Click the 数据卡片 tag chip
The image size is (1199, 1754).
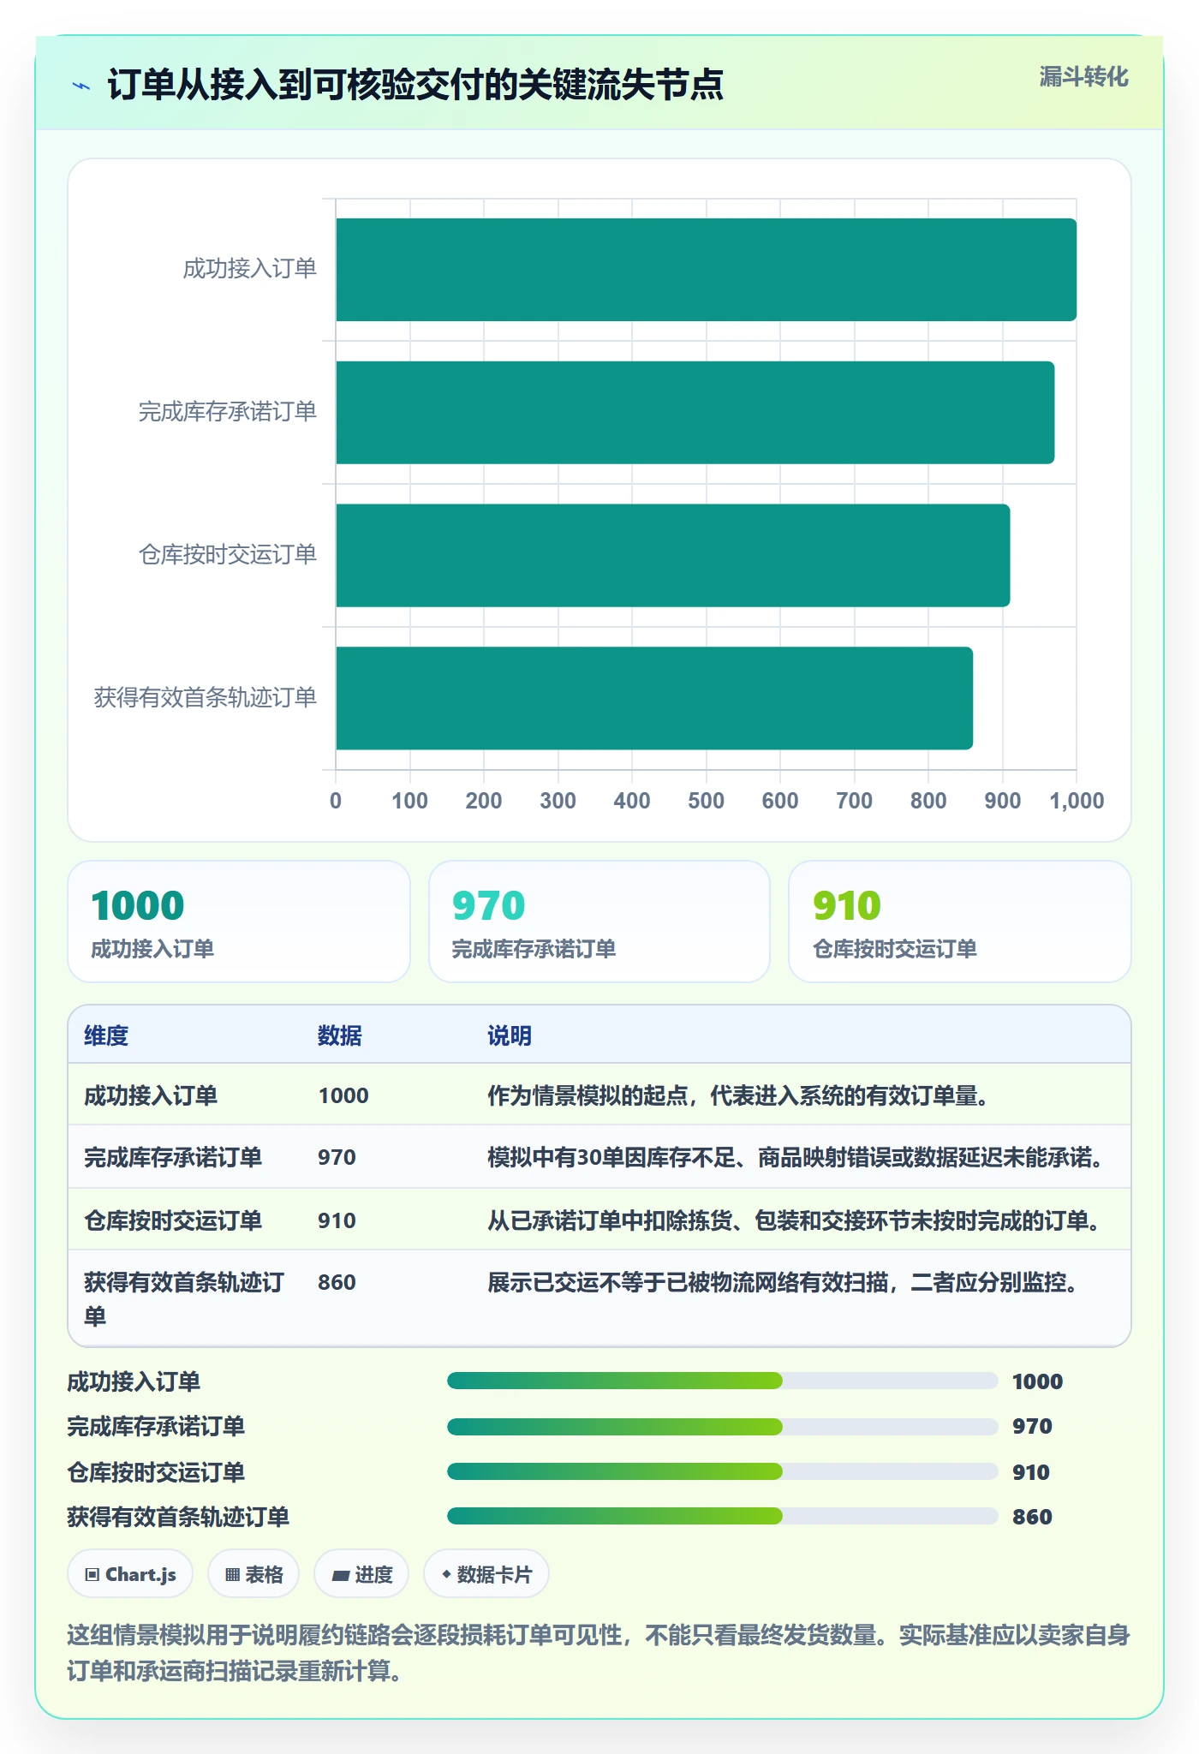coord(486,1574)
